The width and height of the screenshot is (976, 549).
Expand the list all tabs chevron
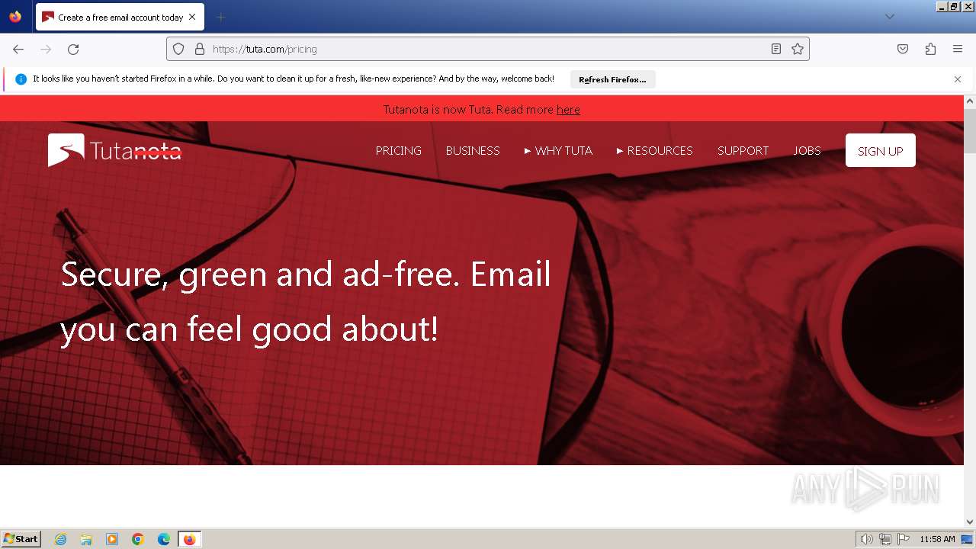889,17
